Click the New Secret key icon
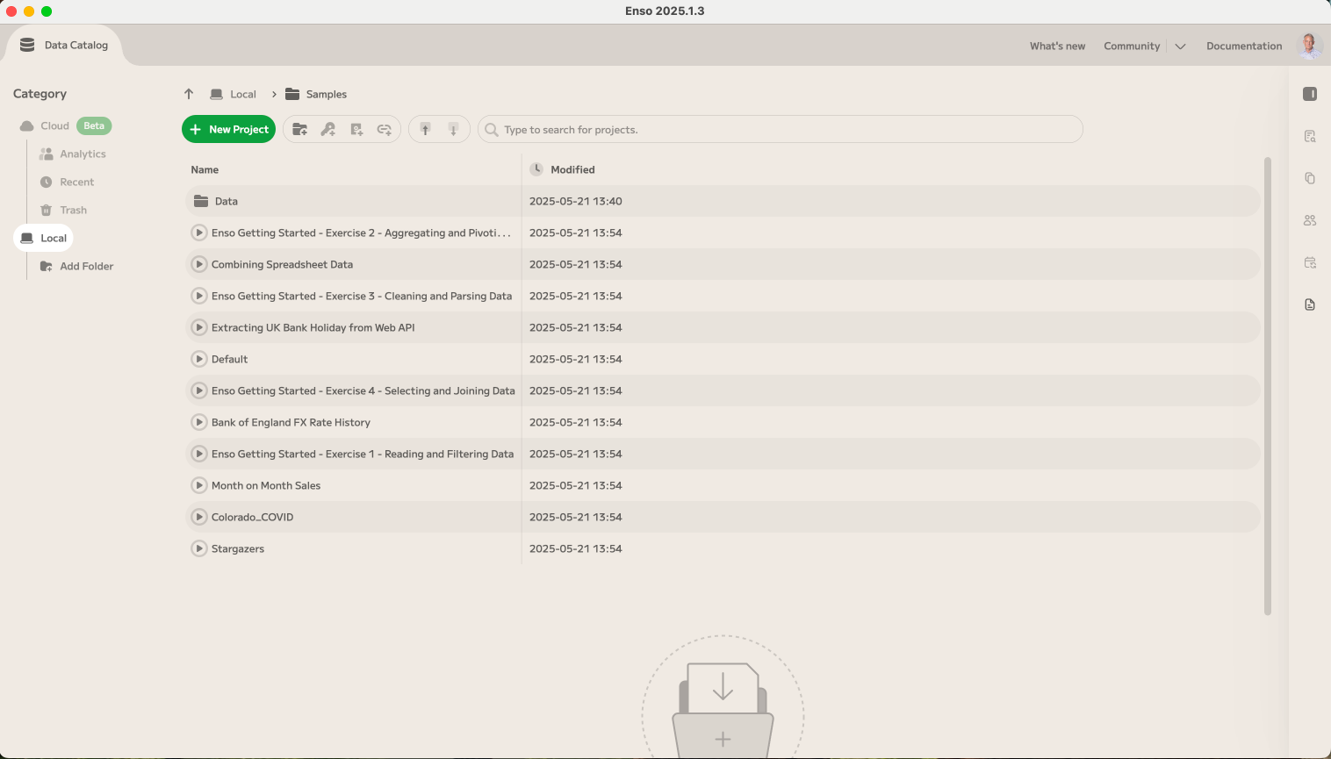1331x759 pixels. pos(327,130)
